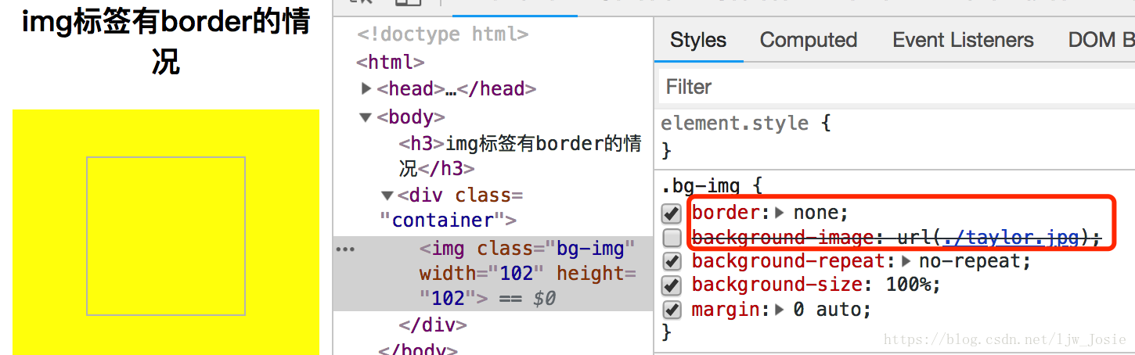
Task: Expand the border shorthand triangle
Action: (780, 213)
